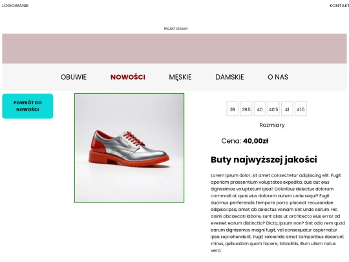
Task: Open the LOGOWANIE login link
Action: tap(16, 6)
